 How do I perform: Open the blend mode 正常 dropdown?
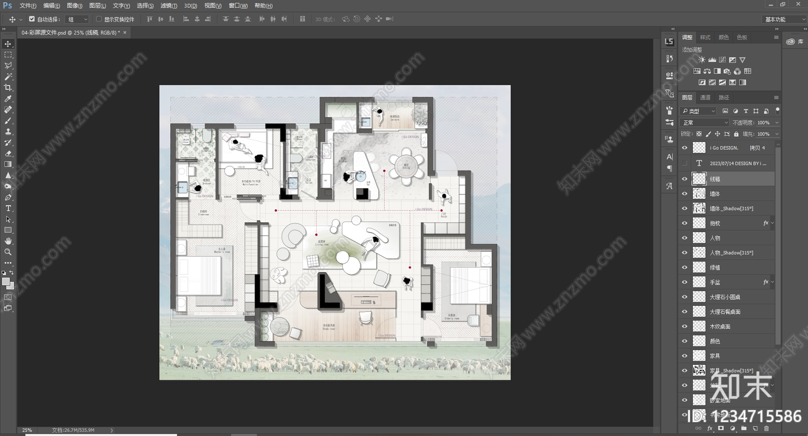coord(705,123)
